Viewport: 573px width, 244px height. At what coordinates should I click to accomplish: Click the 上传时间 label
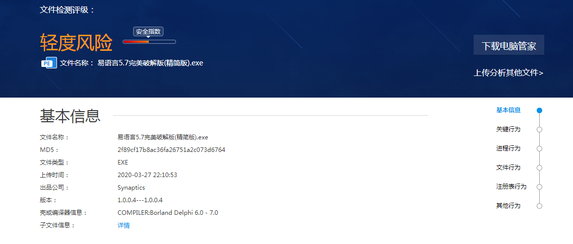[x=54, y=175]
